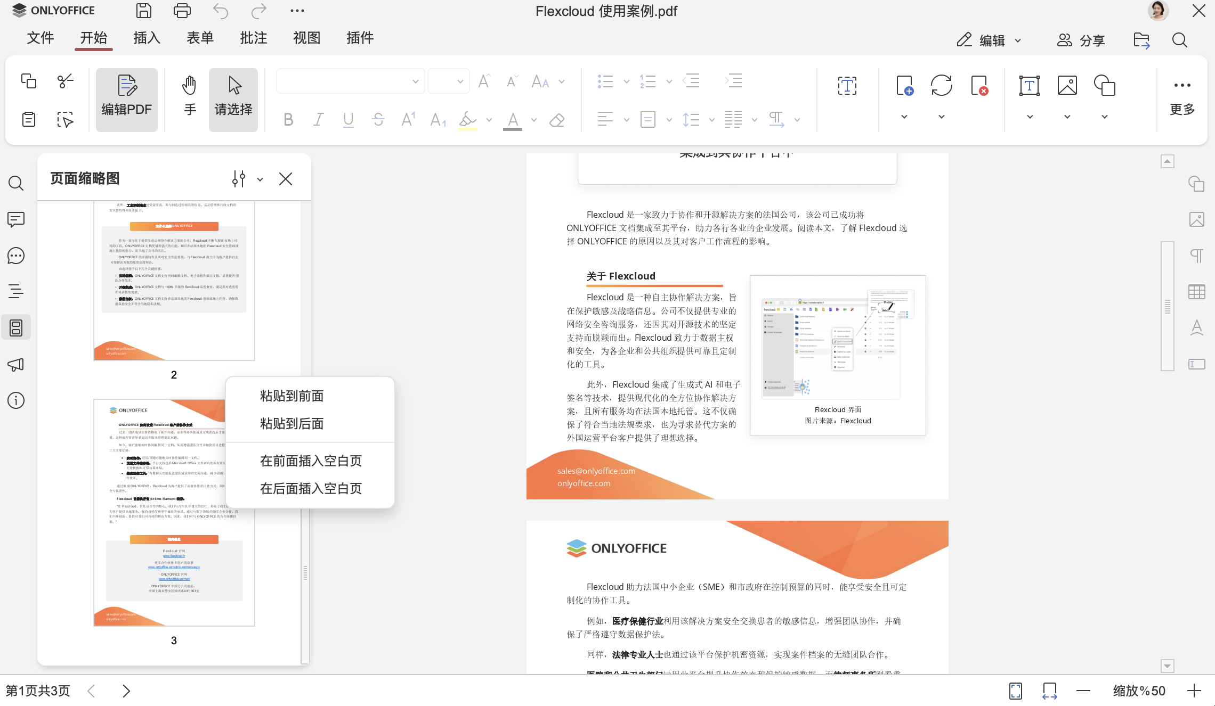
Task: Click the Decrease indent icon
Action: click(691, 81)
